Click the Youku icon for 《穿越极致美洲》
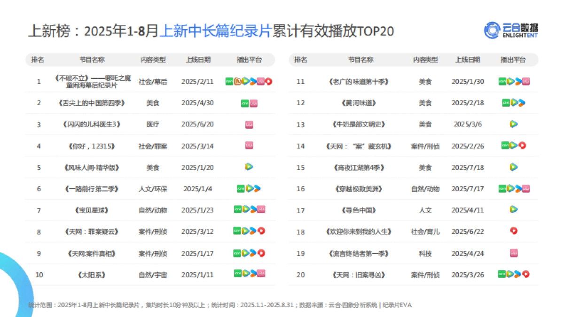564x317 pixels. click(x=519, y=188)
